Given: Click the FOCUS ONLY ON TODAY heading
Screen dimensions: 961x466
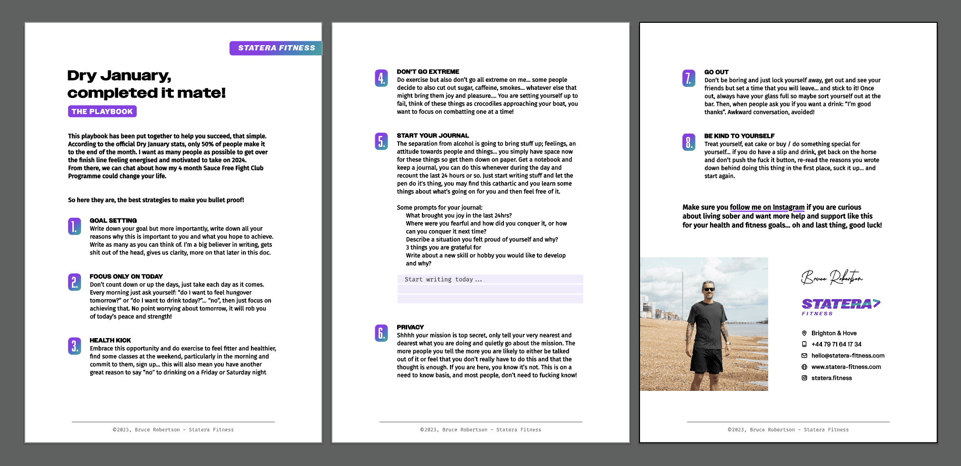Looking at the screenshot, I should click(x=126, y=276).
